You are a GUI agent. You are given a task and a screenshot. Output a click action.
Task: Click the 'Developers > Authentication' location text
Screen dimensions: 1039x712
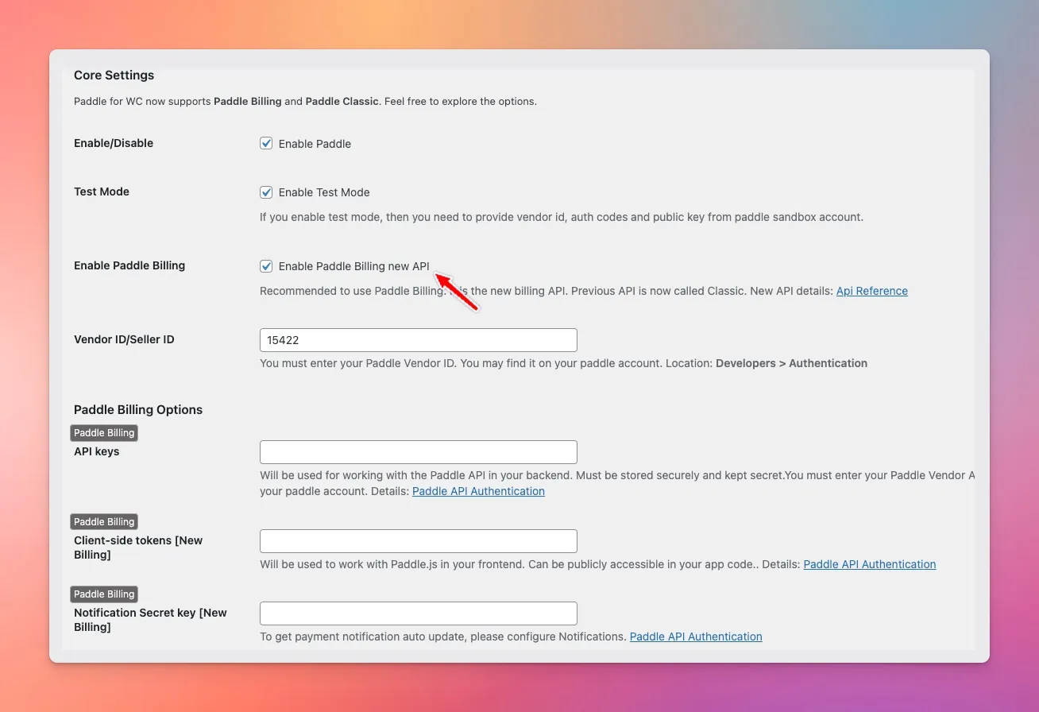pyautogui.click(x=791, y=363)
